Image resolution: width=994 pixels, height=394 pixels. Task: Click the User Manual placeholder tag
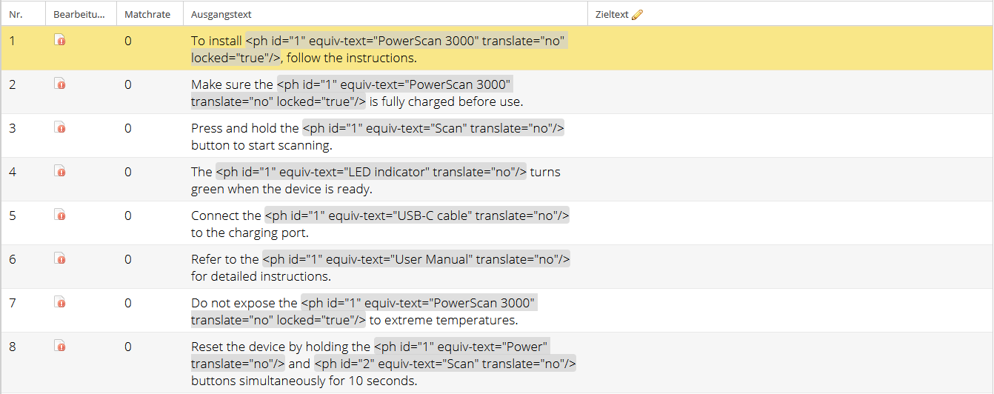click(x=416, y=259)
